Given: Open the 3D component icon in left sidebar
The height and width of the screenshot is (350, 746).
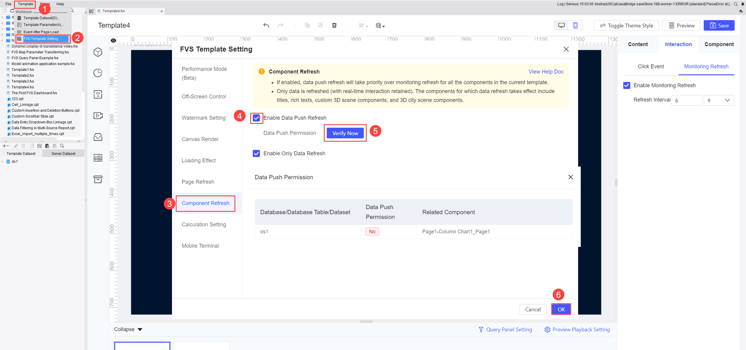Looking at the screenshot, I should click(x=98, y=52).
